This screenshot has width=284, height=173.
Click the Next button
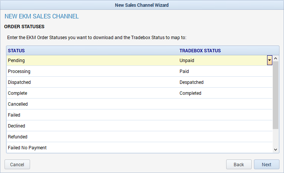pyautogui.click(x=266, y=164)
